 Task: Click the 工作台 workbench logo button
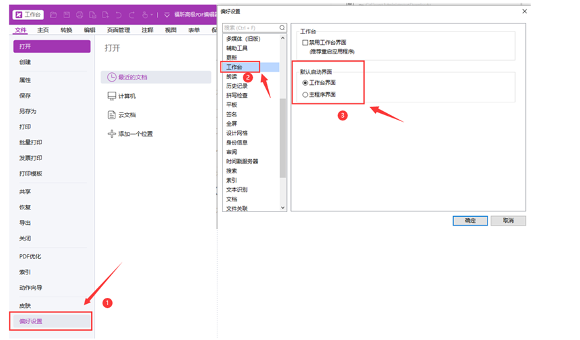point(28,14)
